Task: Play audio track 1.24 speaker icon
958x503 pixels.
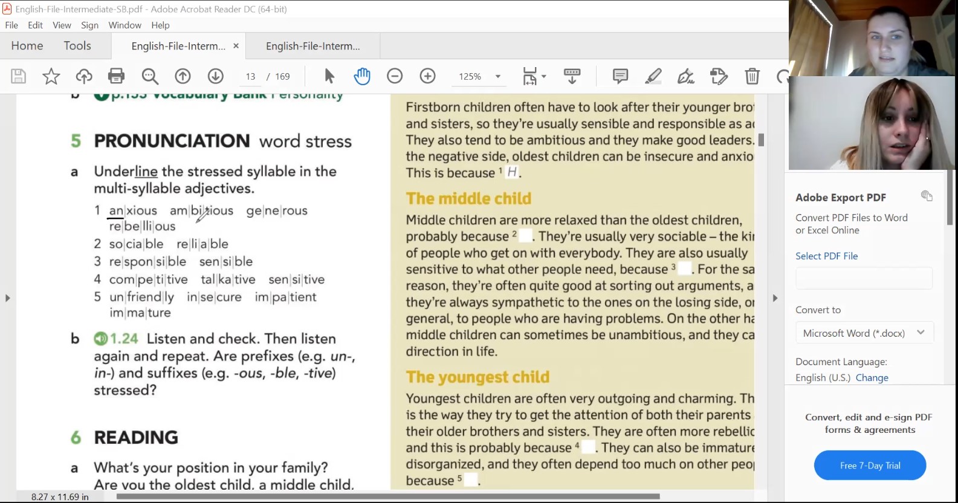Action: coord(100,339)
